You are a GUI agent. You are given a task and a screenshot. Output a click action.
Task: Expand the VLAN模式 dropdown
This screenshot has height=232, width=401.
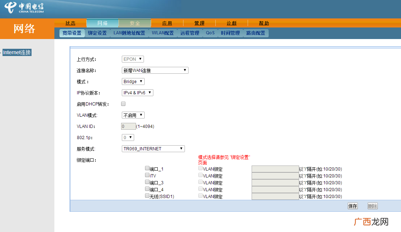(133, 115)
